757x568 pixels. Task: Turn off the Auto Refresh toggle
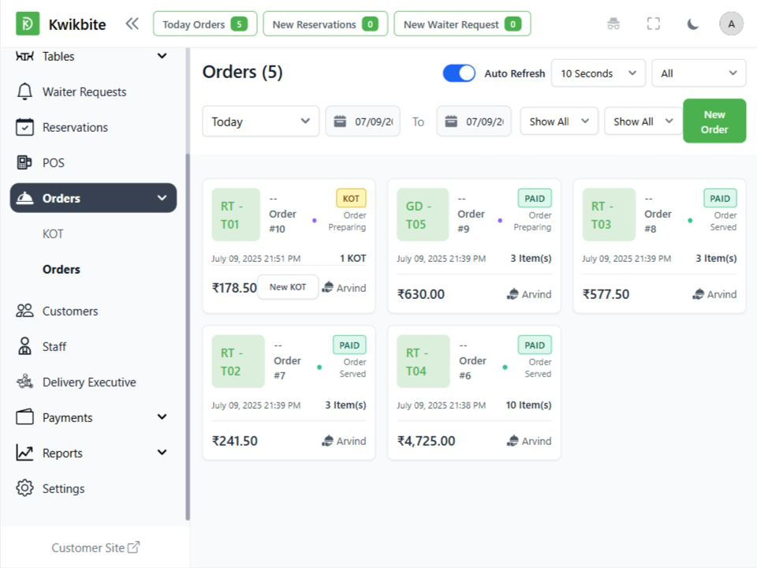[x=459, y=73]
